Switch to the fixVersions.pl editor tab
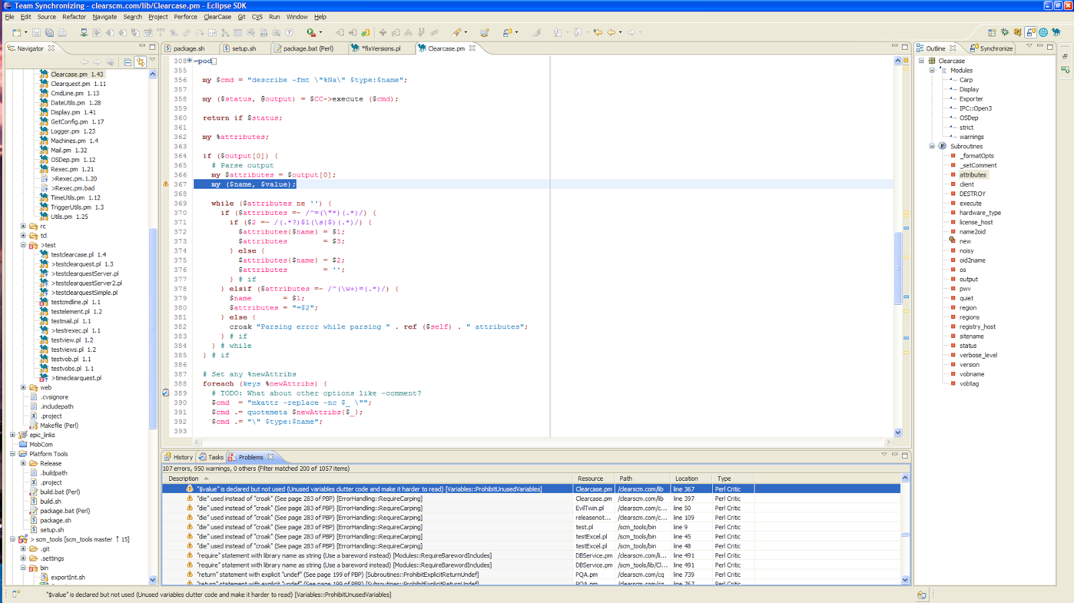This screenshot has height=603, width=1074. [x=380, y=48]
